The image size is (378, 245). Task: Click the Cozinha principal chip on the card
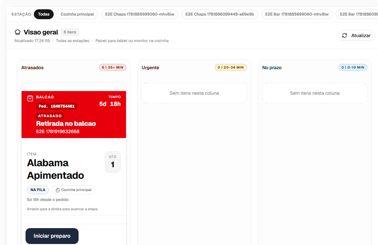point(73,190)
